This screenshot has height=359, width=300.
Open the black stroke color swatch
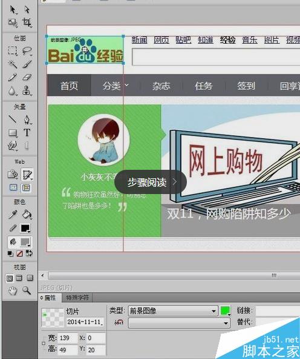25,229
